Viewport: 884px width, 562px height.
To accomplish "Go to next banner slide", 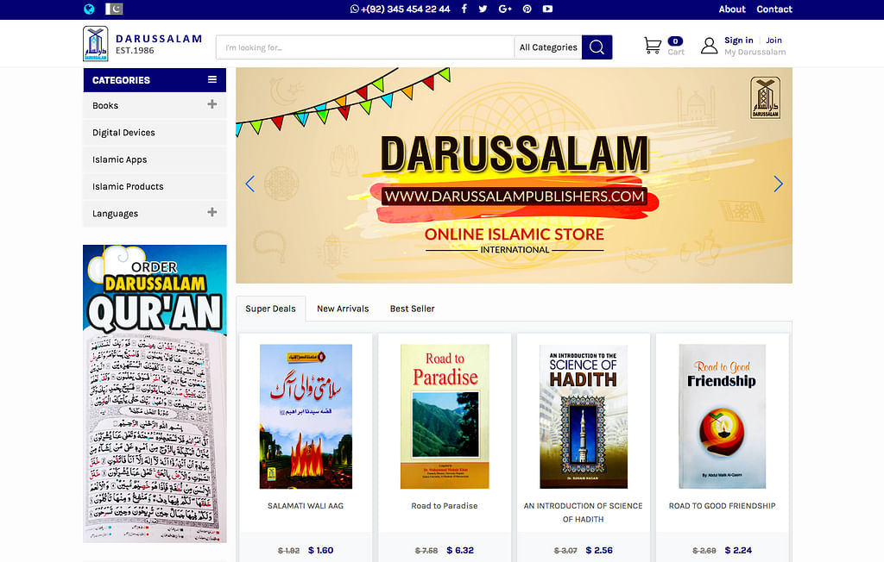I will click(778, 184).
